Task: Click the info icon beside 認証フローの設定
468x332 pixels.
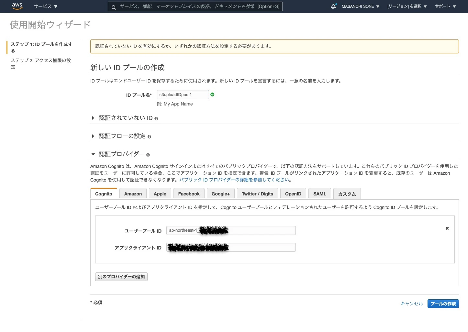Action: [x=149, y=137]
